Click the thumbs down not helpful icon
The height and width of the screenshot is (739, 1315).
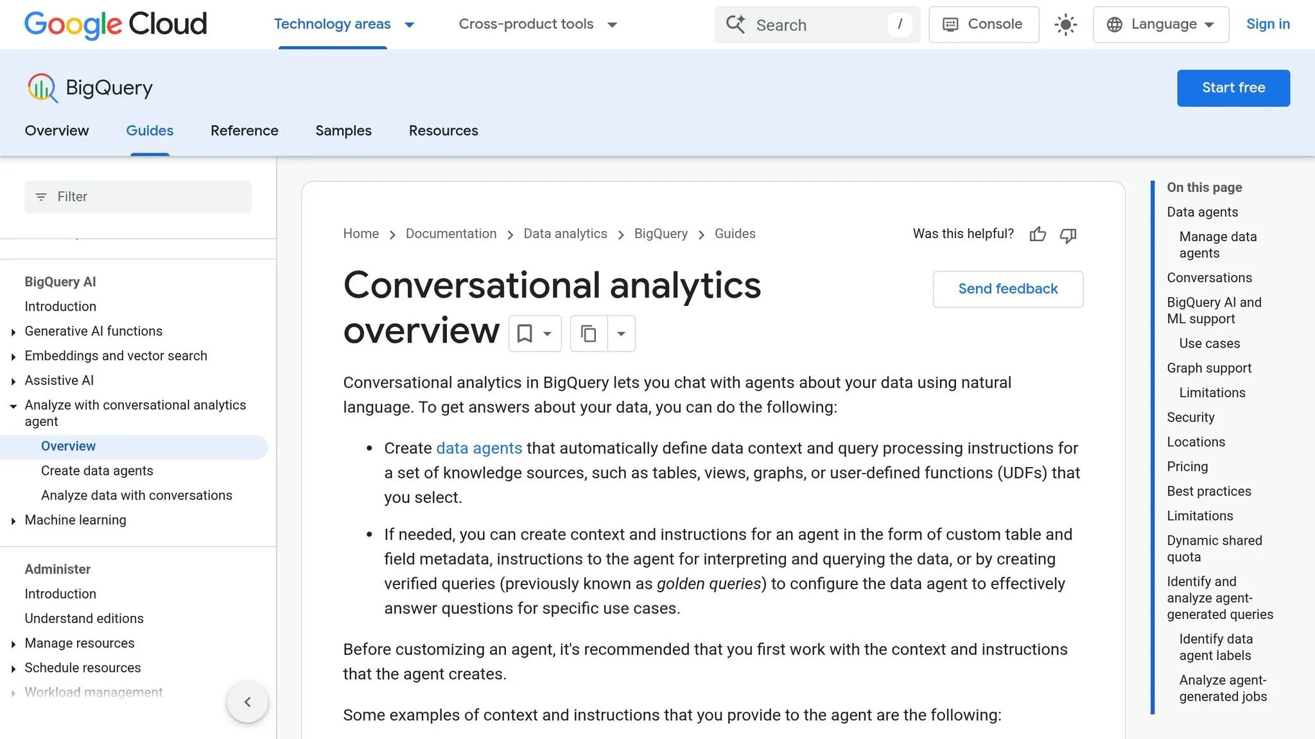[x=1068, y=235]
